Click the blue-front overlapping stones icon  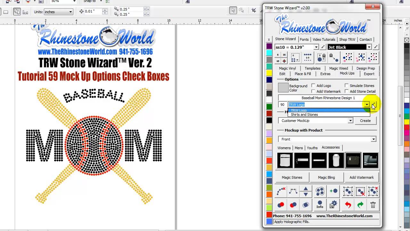[293, 205]
